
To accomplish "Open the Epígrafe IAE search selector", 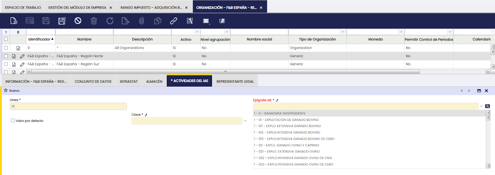I will pos(488,106).
